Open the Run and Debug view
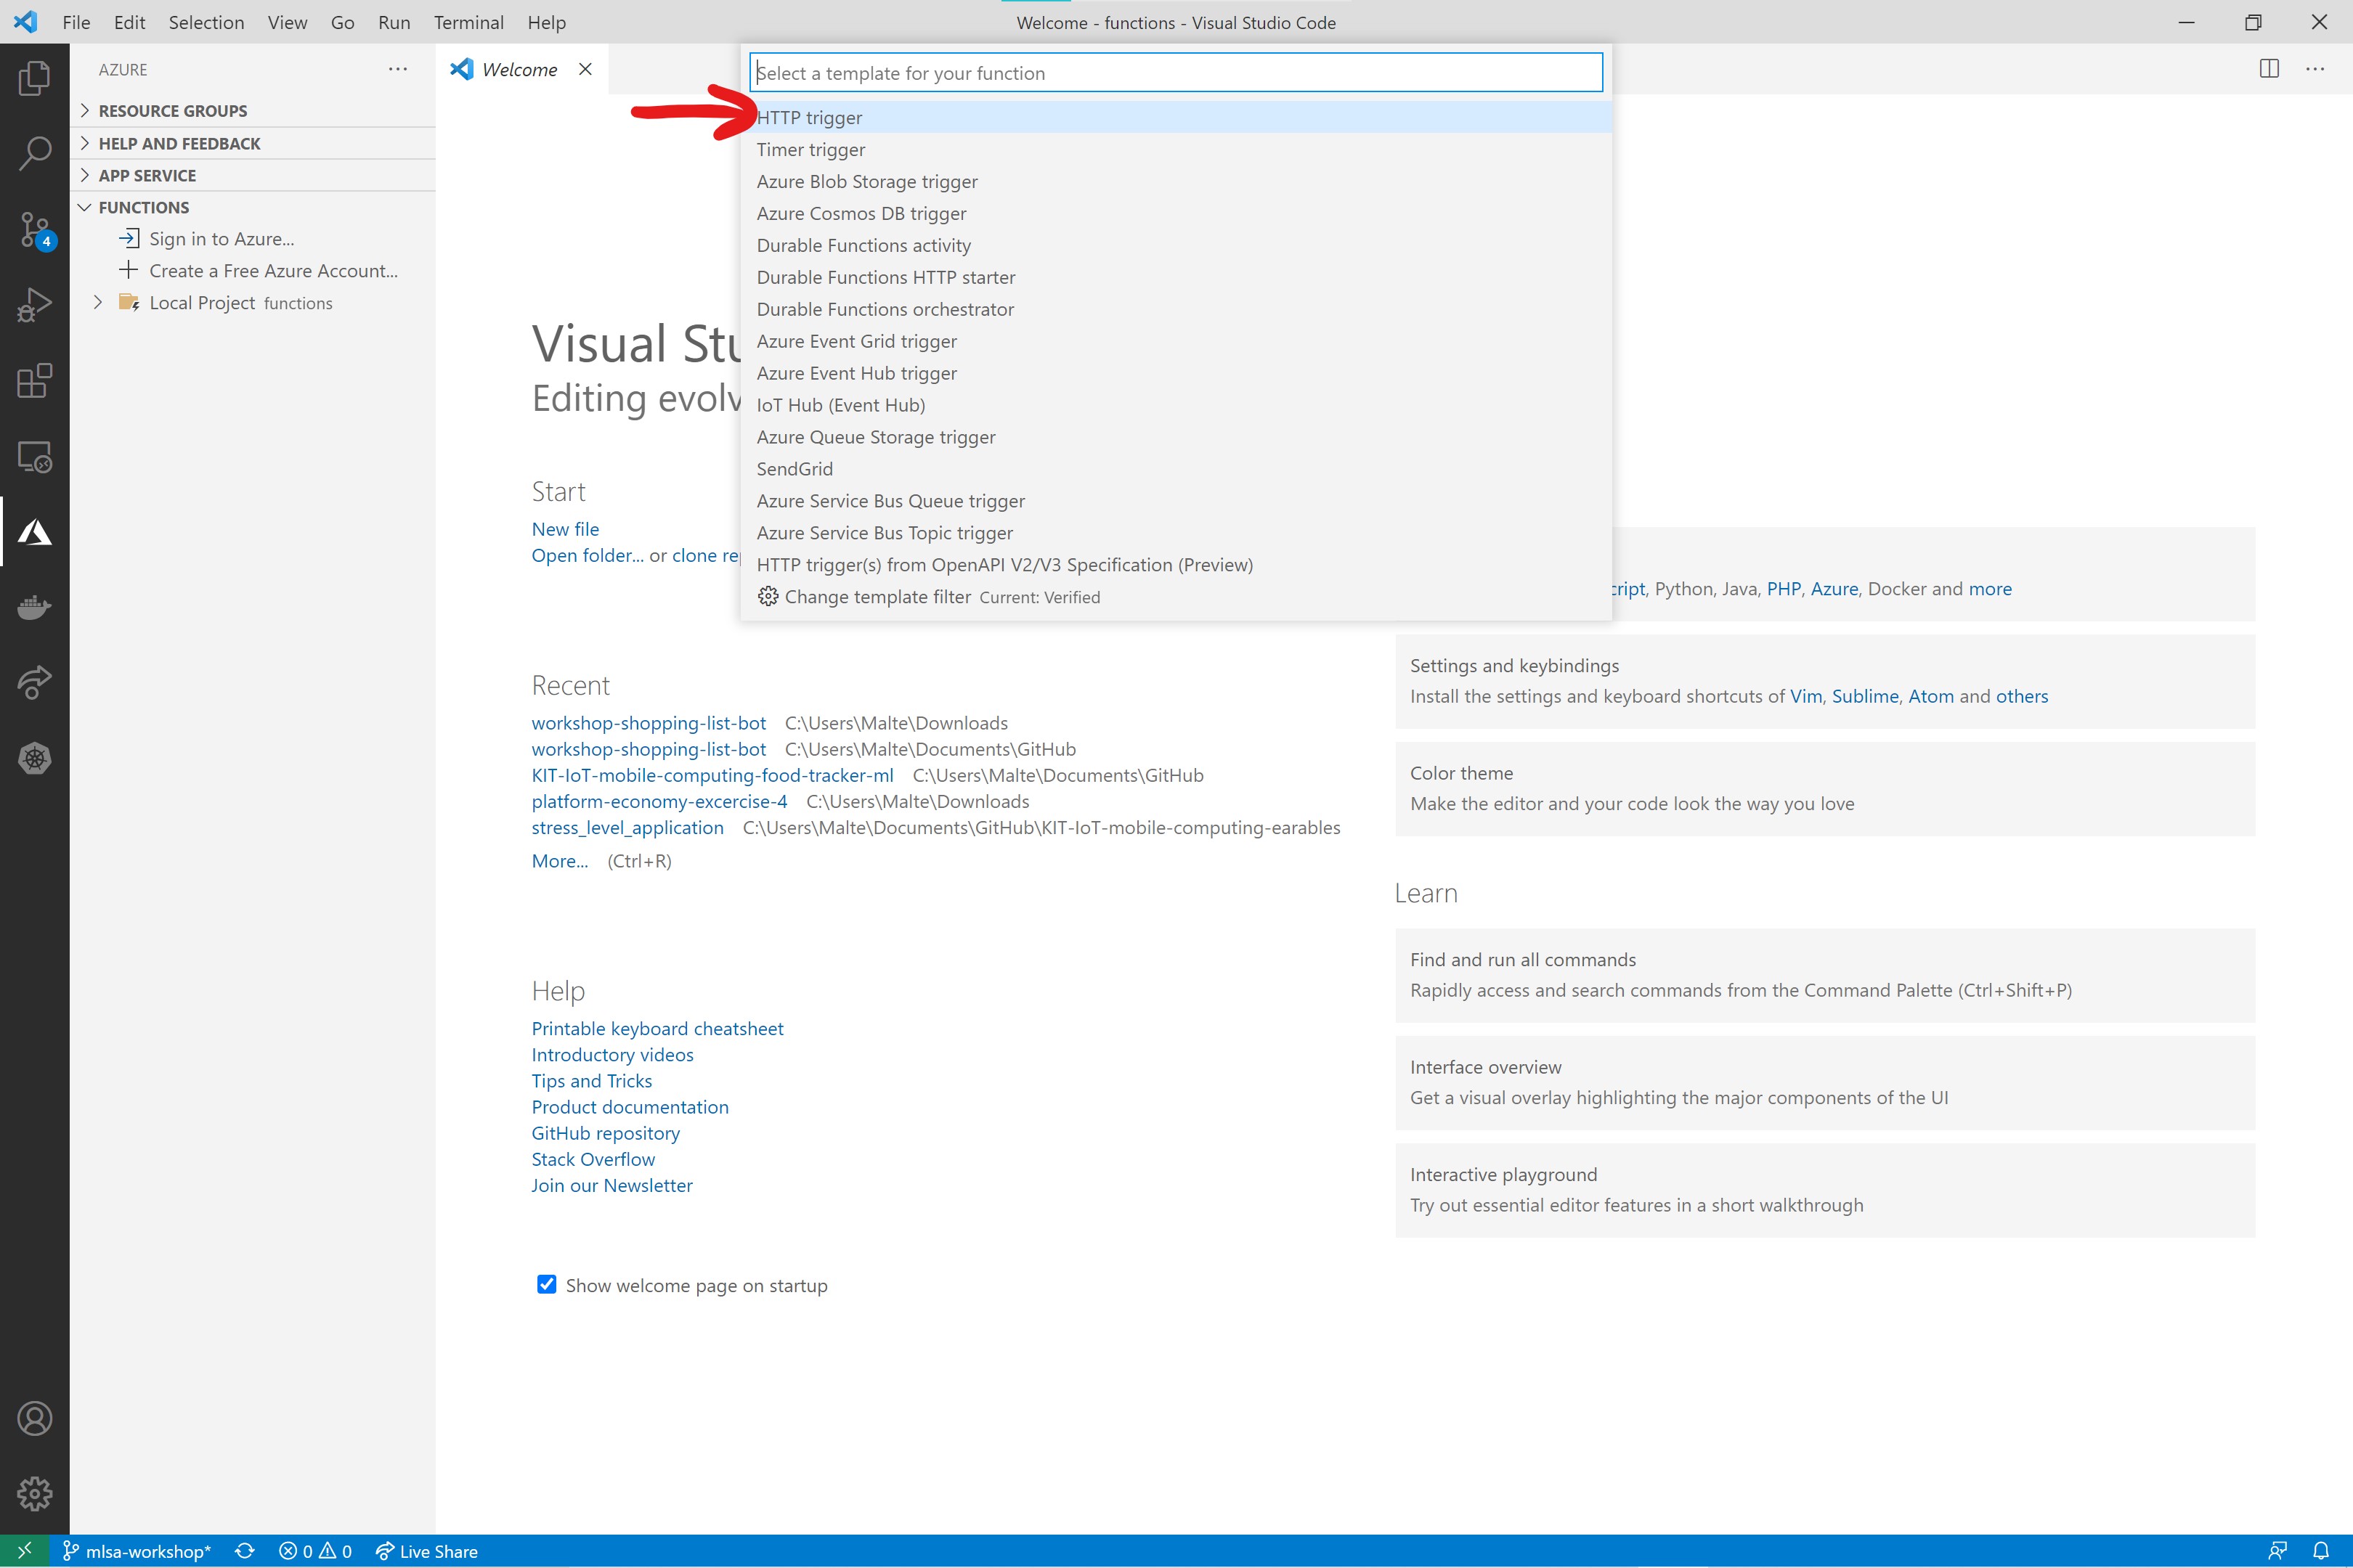2353x1568 pixels. coord(34,305)
